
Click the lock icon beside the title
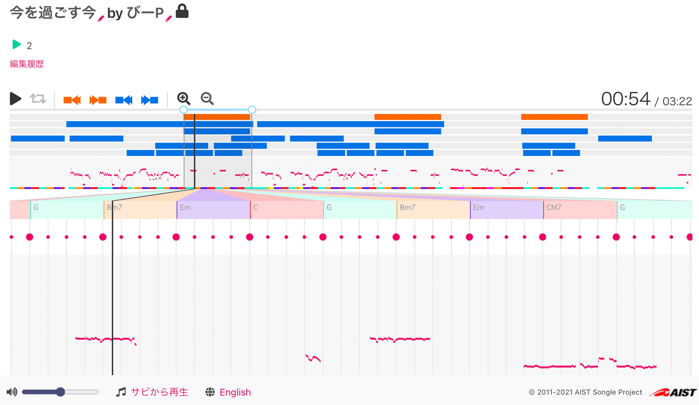pyautogui.click(x=181, y=10)
